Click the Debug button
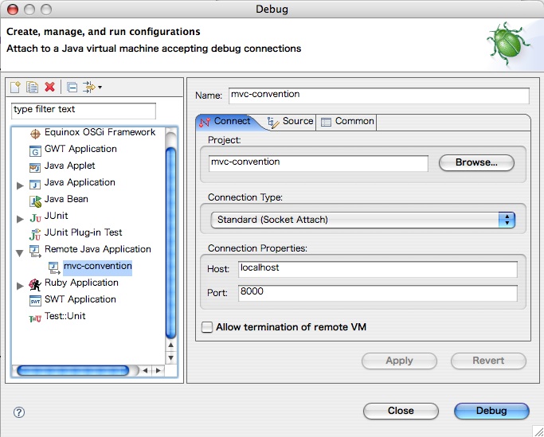 tap(491, 411)
